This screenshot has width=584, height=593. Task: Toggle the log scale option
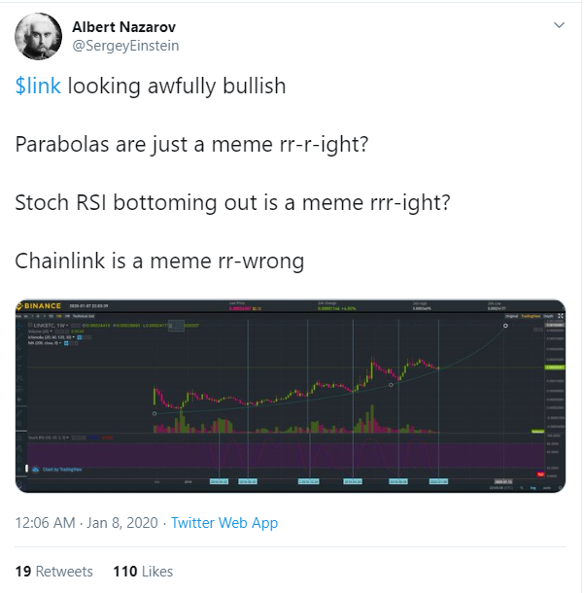click(532, 488)
